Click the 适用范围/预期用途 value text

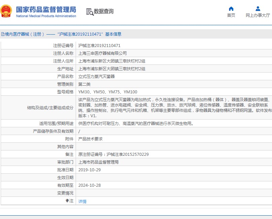136,124
